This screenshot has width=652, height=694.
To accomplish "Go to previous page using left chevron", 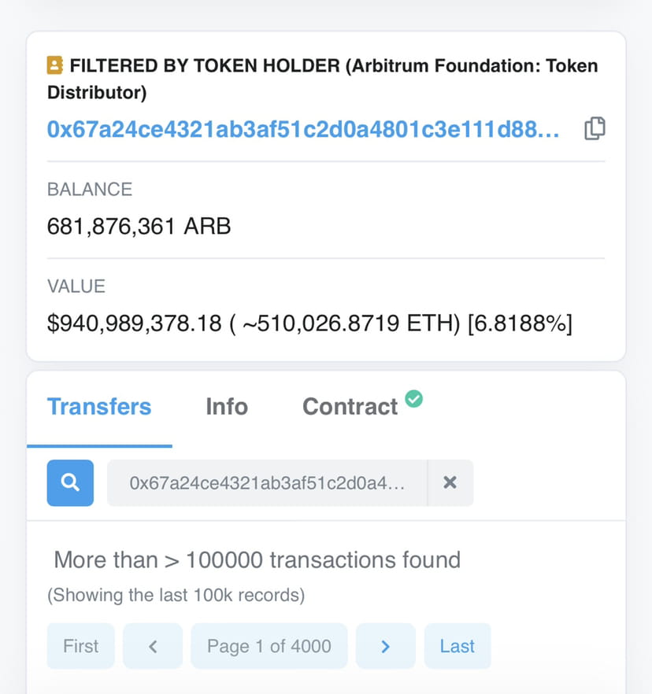I will pos(152,645).
